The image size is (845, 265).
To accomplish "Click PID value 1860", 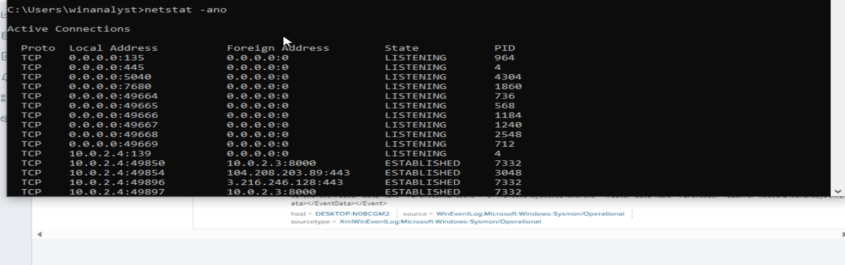I will coord(508,86).
